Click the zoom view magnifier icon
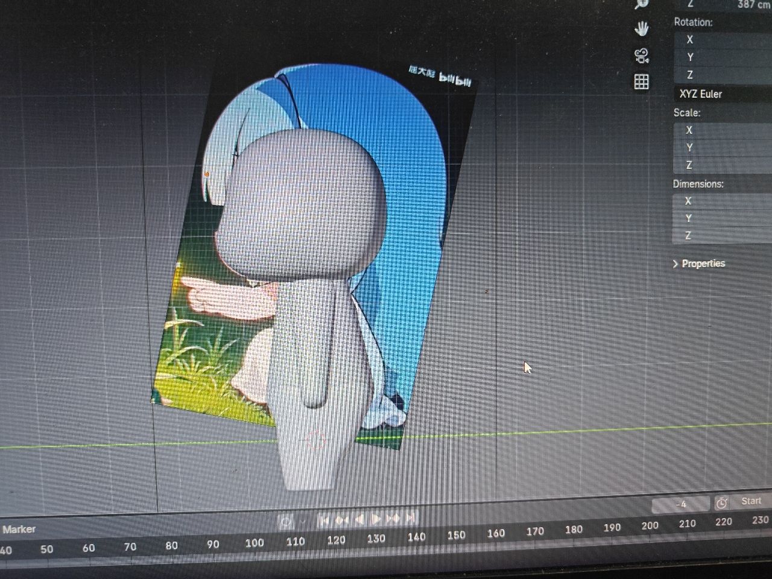772x579 pixels. (x=641, y=4)
